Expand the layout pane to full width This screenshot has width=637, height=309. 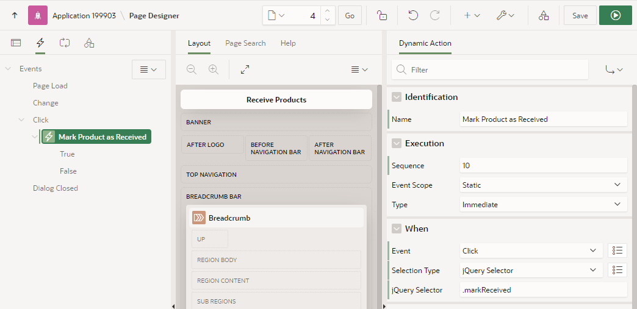[245, 69]
